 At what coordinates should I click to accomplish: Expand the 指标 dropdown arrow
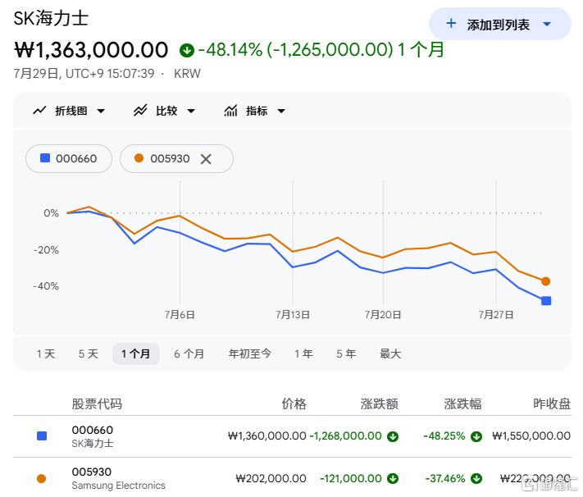click(281, 111)
